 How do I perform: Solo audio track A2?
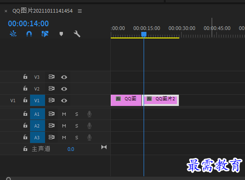(77, 126)
